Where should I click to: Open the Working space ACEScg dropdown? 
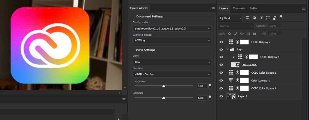172,40
